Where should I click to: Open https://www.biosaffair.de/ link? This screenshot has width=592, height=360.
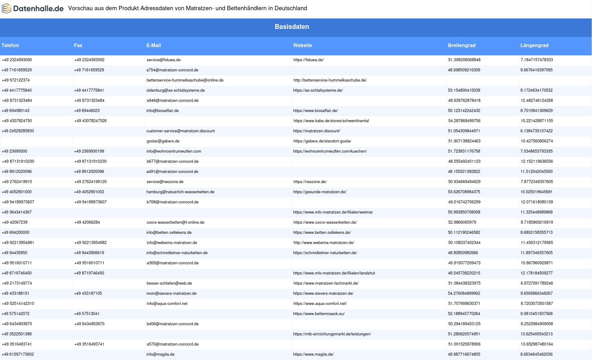[x=315, y=111]
